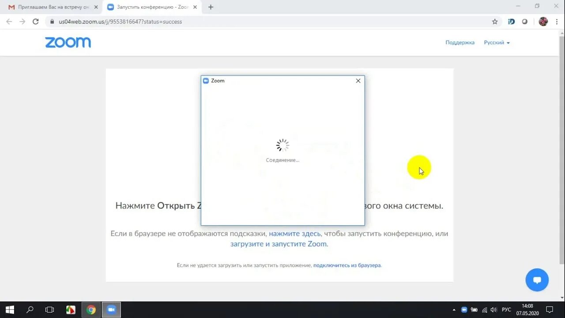
Task: Open Windows taskbar search
Action: click(x=30, y=310)
